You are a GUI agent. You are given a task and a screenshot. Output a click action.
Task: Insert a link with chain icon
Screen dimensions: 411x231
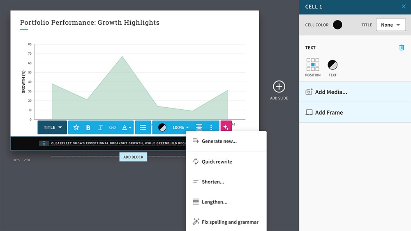[x=113, y=127]
